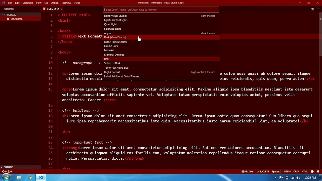Choose the Monokai theme

[x=161, y=50]
